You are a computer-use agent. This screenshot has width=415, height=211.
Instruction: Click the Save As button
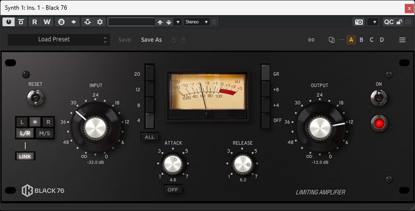coord(151,40)
